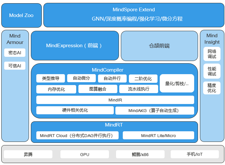The height and width of the screenshot is (165, 225).
Task: Click the 鲲鹏/x86 hardware box
Action: point(140,154)
